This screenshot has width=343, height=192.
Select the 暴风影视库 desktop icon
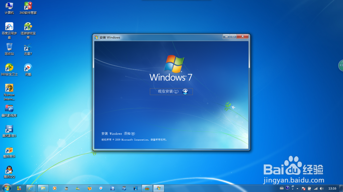click(x=9, y=111)
